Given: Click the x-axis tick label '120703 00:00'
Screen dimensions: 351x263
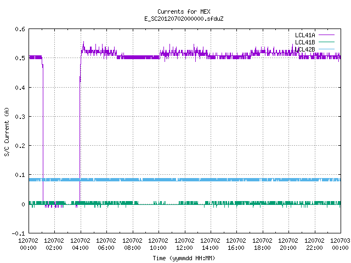Looking at the screenshot, I should pyautogui.click(x=340, y=244).
